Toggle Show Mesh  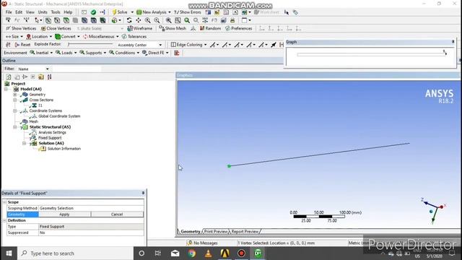click(173, 29)
